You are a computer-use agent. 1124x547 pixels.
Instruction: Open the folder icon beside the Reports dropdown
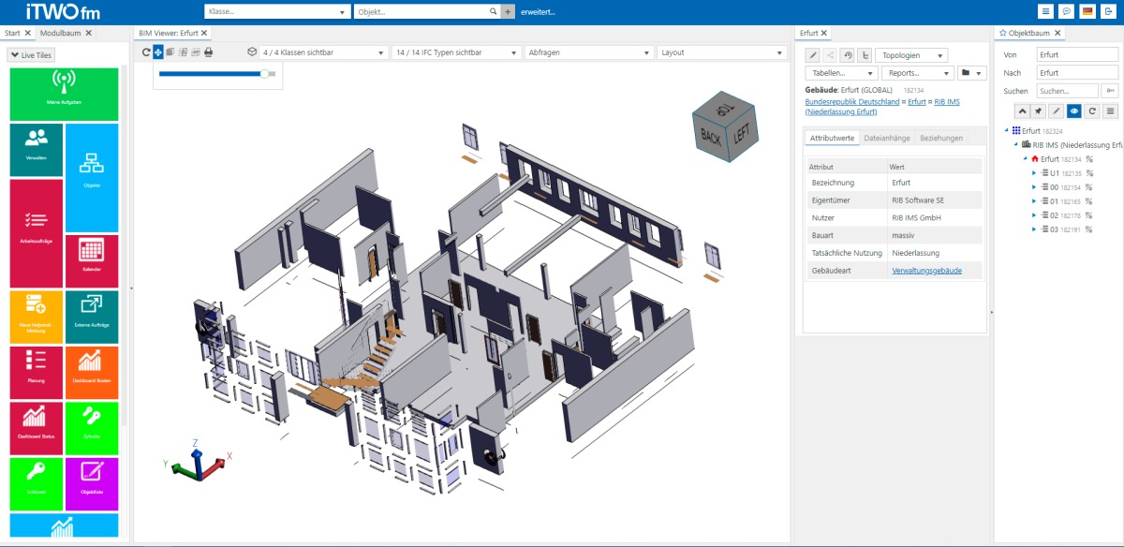click(x=965, y=72)
